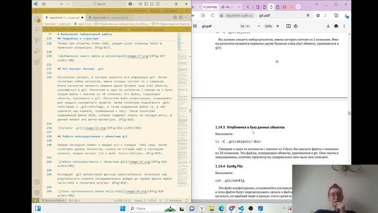378x213 pixels.
Task: Switch to the first report.md editor tab
Action: [x=64, y=18]
